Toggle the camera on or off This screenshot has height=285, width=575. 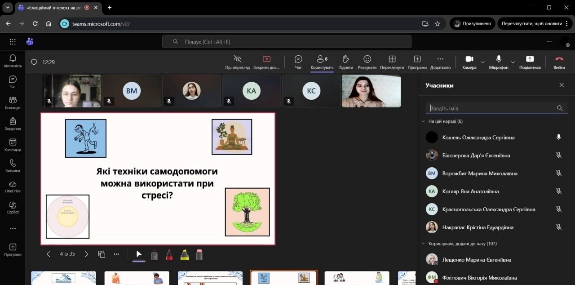469,62
